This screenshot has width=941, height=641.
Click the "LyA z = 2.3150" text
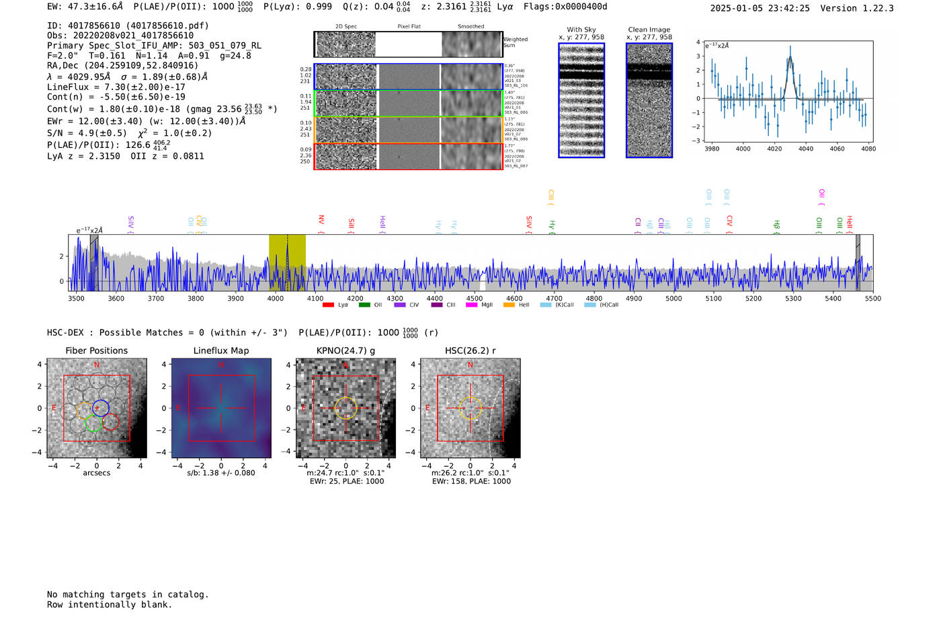[x=83, y=156]
